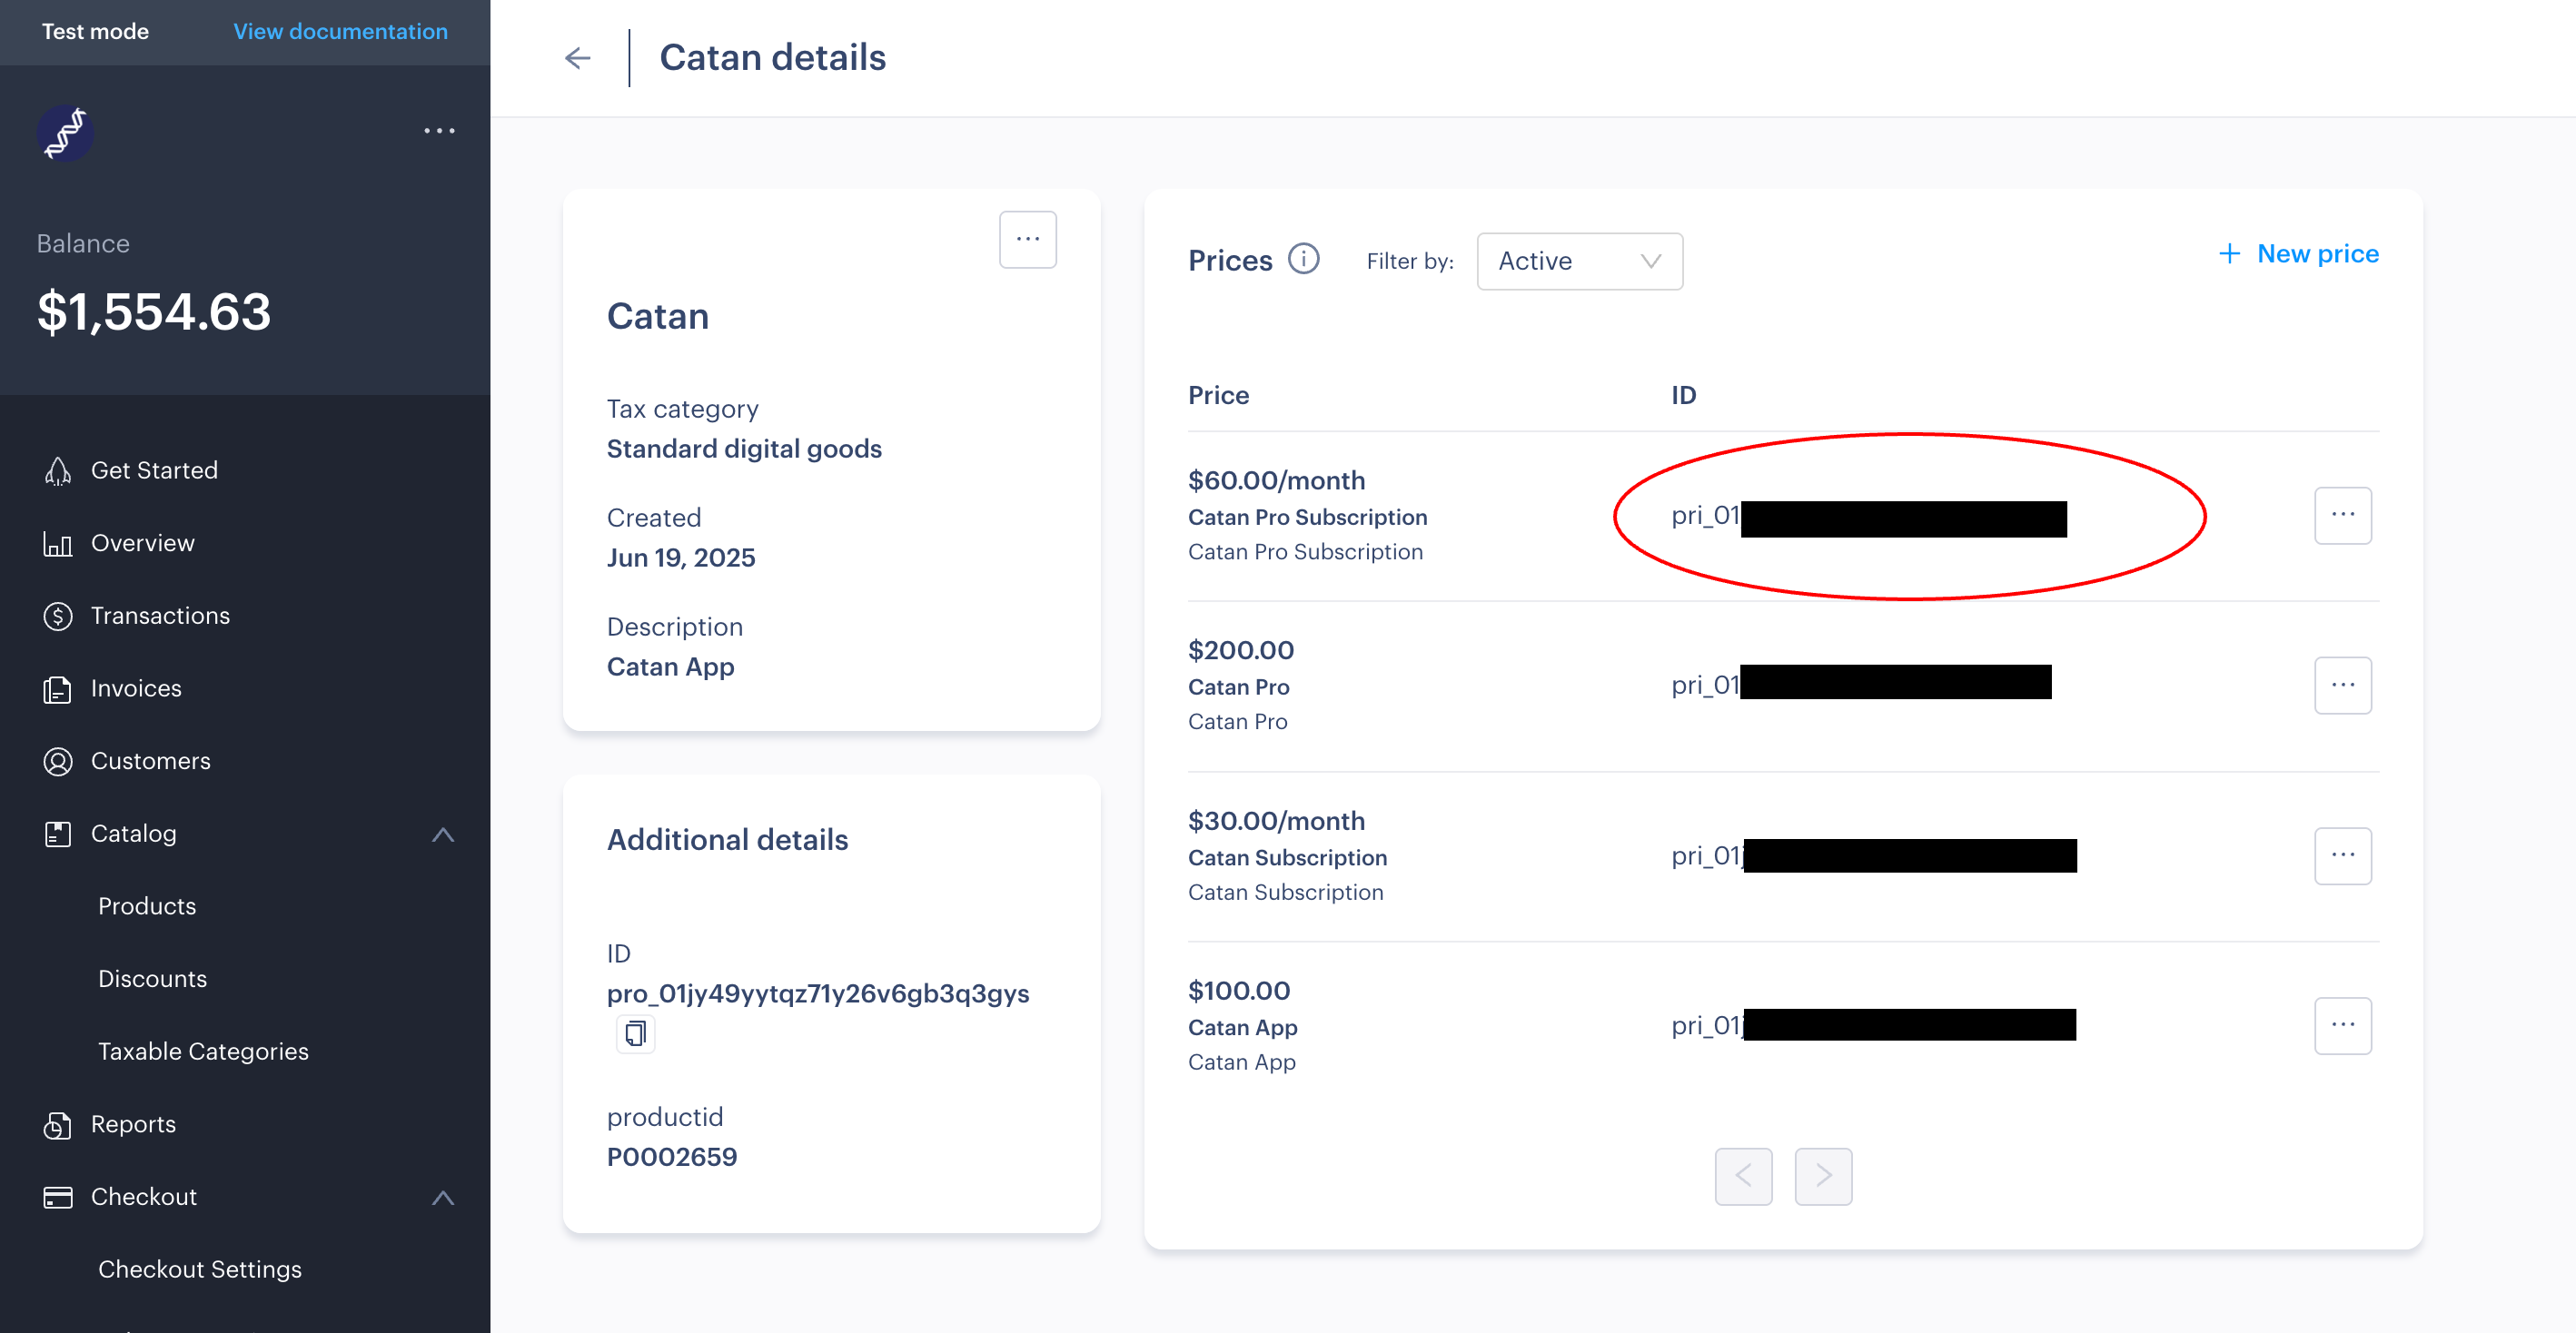Click the Prices info icon
Viewport: 2576px width, 1333px height.
(1303, 259)
